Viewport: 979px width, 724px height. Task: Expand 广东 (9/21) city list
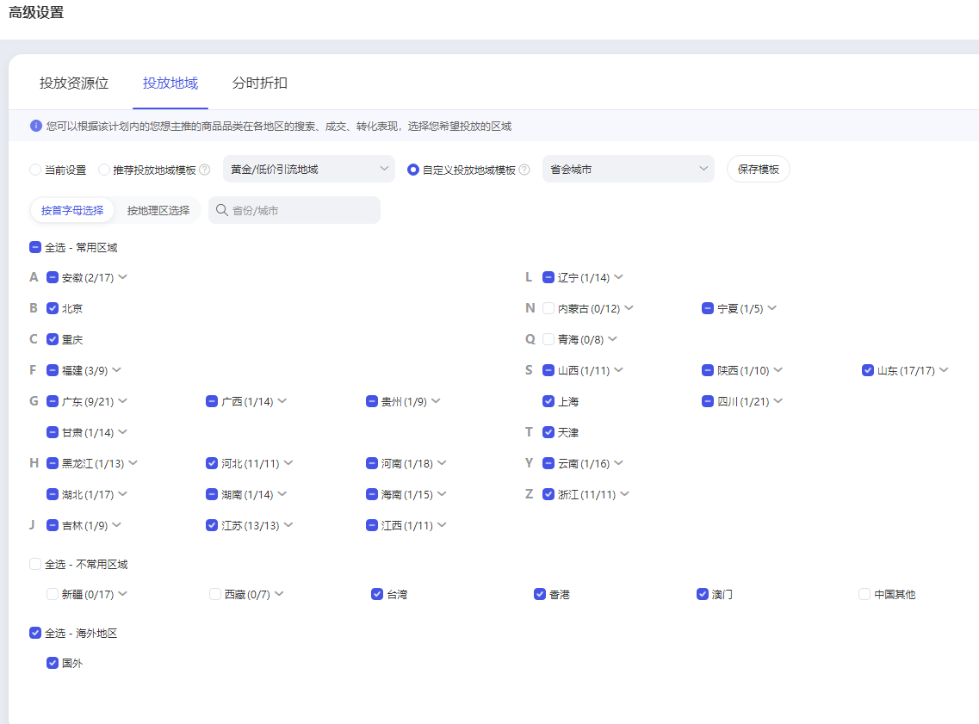click(122, 401)
